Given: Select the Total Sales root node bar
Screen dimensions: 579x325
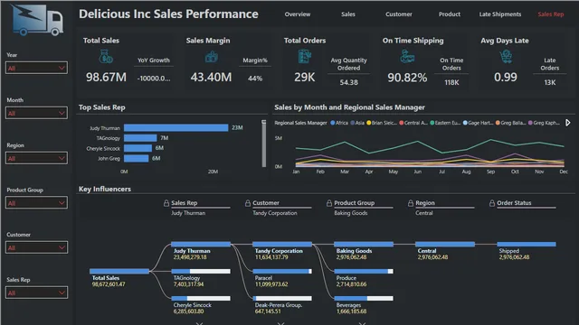Looking at the screenshot, I should [119, 271].
